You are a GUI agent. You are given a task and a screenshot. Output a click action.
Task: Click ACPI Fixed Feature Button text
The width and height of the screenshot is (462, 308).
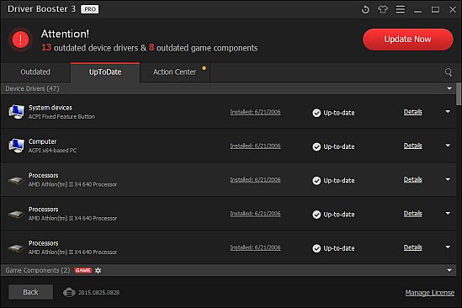coord(61,117)
